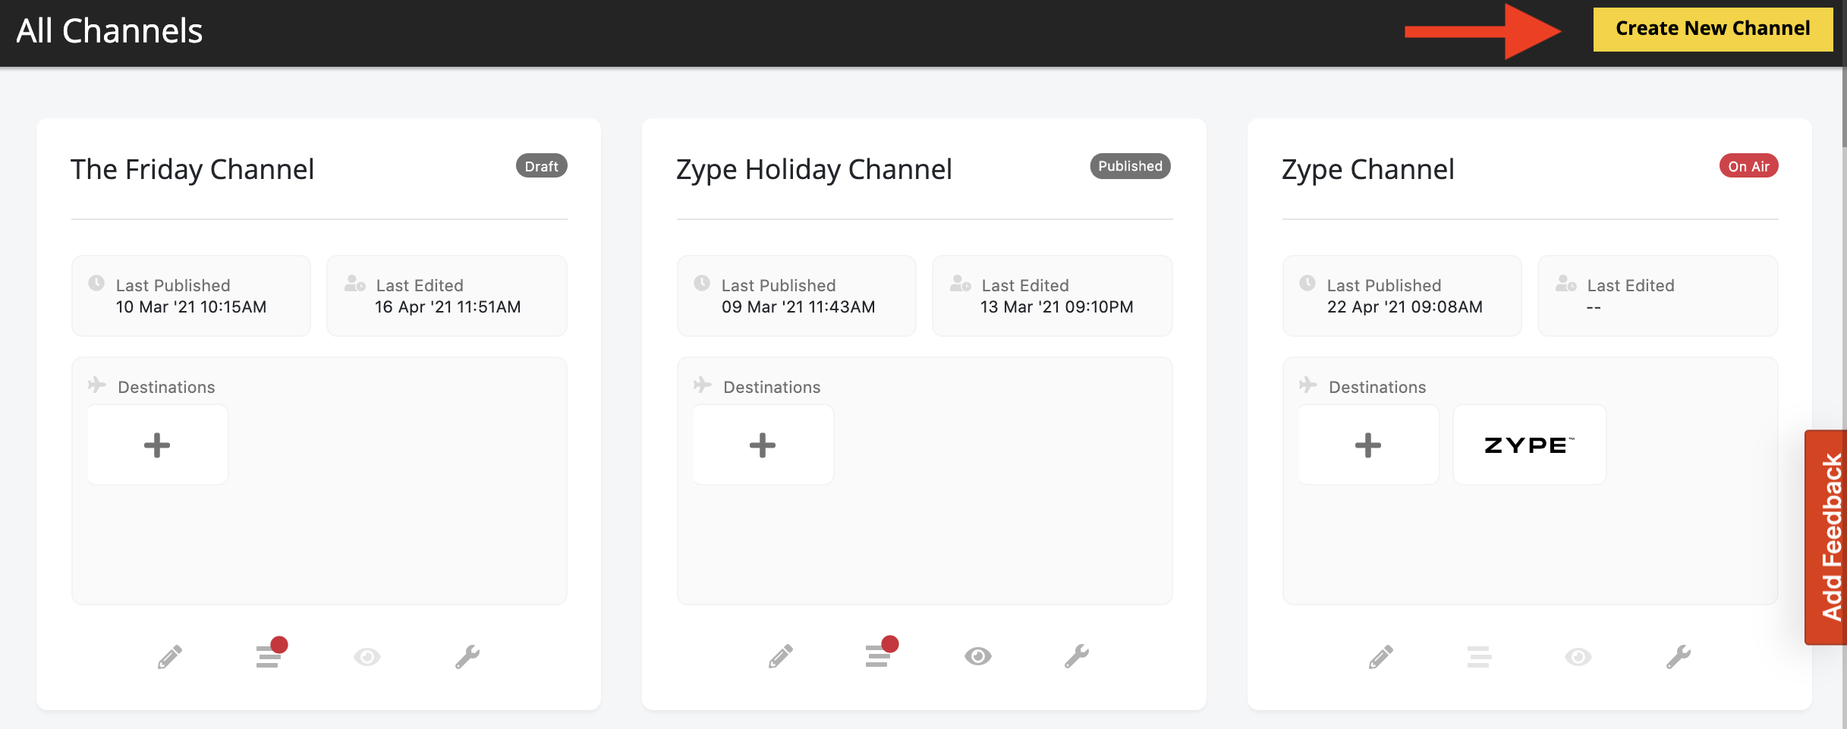This screenshot has height=729, width=1847.
Task: Click the On Air status badge
Action: click(x=1749, y=166)
